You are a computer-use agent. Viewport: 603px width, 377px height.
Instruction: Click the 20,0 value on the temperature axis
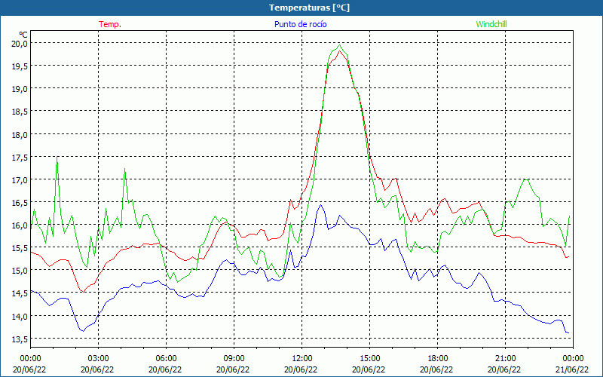[x=20, y=44]
